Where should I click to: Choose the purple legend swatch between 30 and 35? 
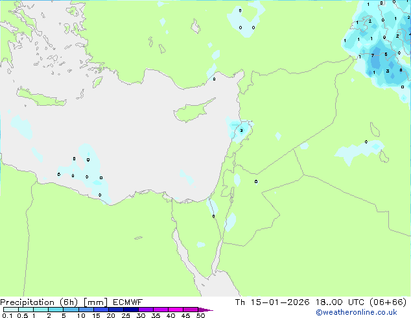tap(146, 310)
